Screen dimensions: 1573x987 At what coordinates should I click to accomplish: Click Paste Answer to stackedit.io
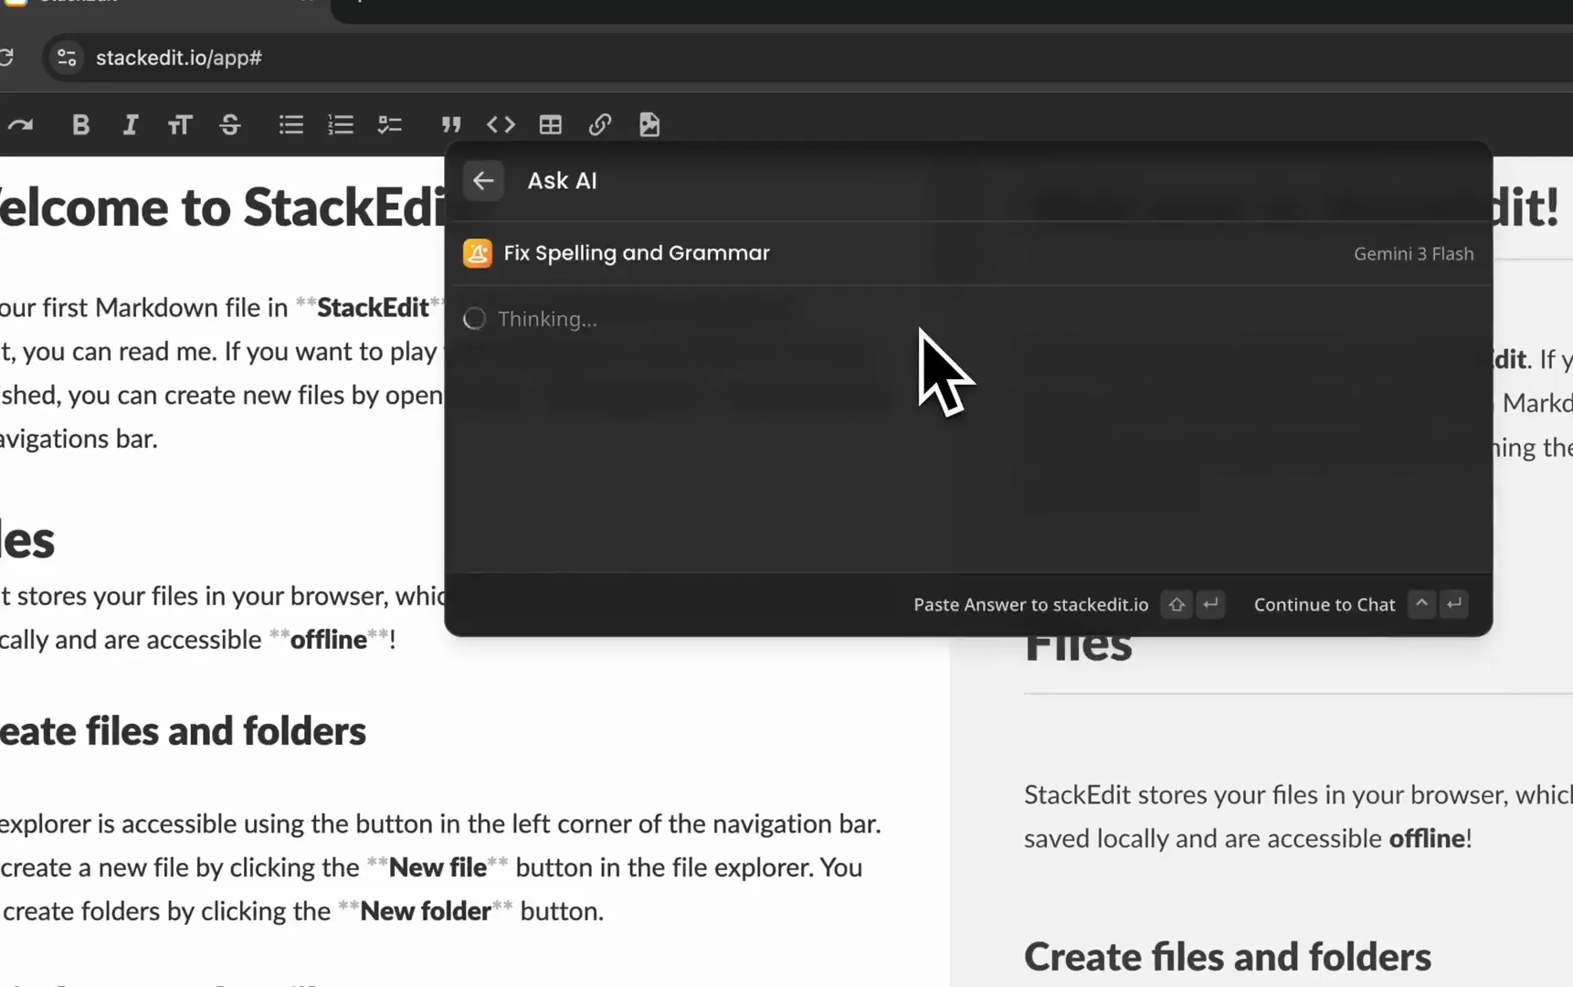[1030, 605]
